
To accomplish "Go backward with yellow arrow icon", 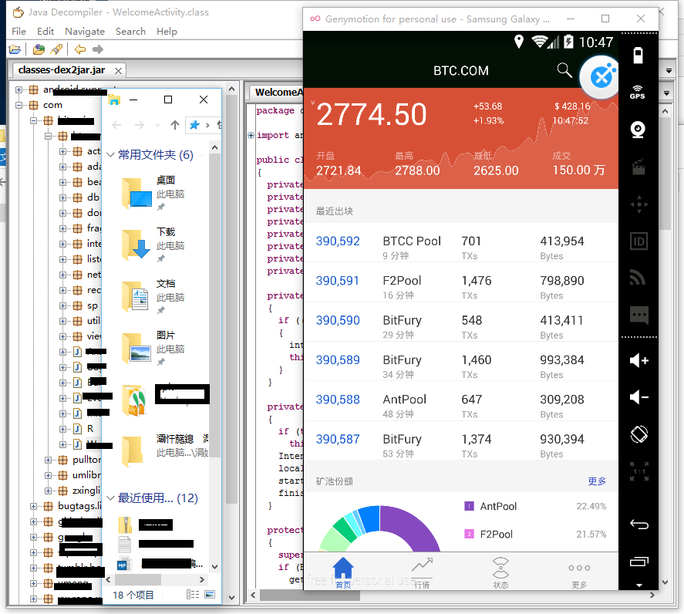I will coord(80,49).
